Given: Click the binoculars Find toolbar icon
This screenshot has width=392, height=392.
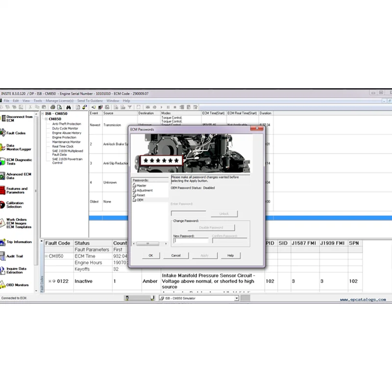Looking at the screenshot, I should pyautogui.click(x=69, y=107).
